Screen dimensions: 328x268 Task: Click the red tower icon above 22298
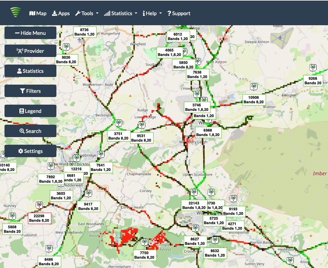(x=39, y=205)
